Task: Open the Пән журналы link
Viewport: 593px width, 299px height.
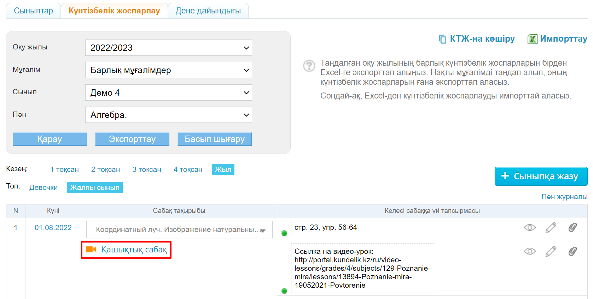Action: click(x=564, y=197)
